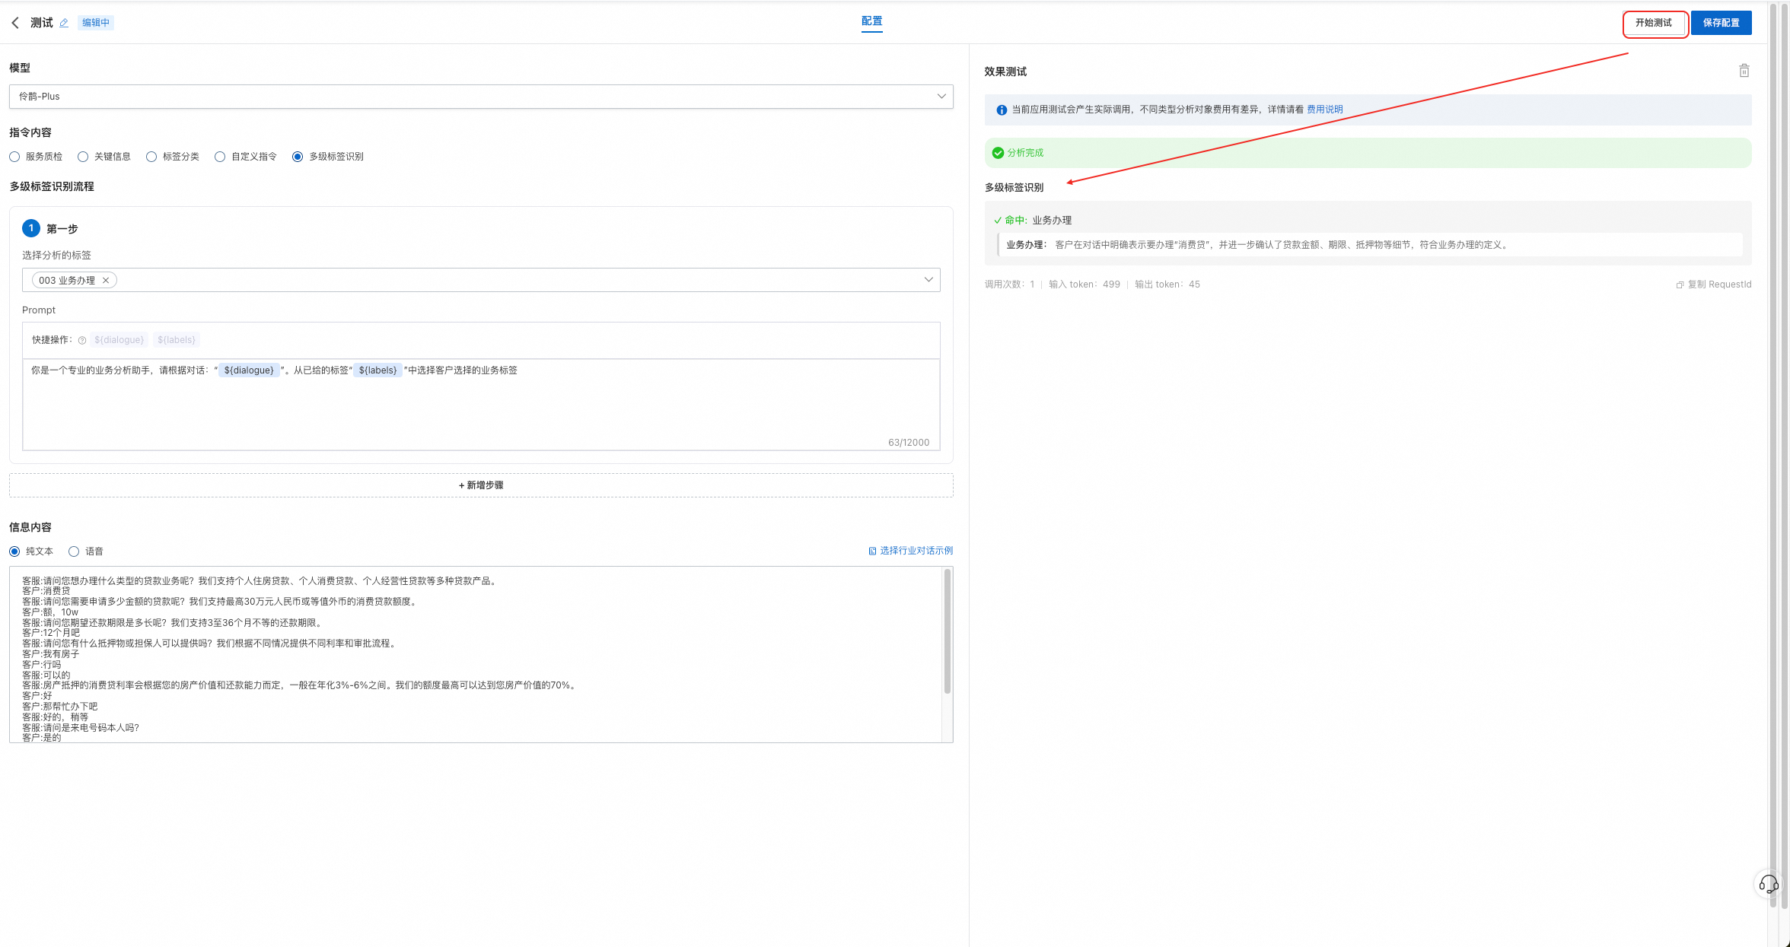Click the 新增步骤 button

[x=481, y=485]
